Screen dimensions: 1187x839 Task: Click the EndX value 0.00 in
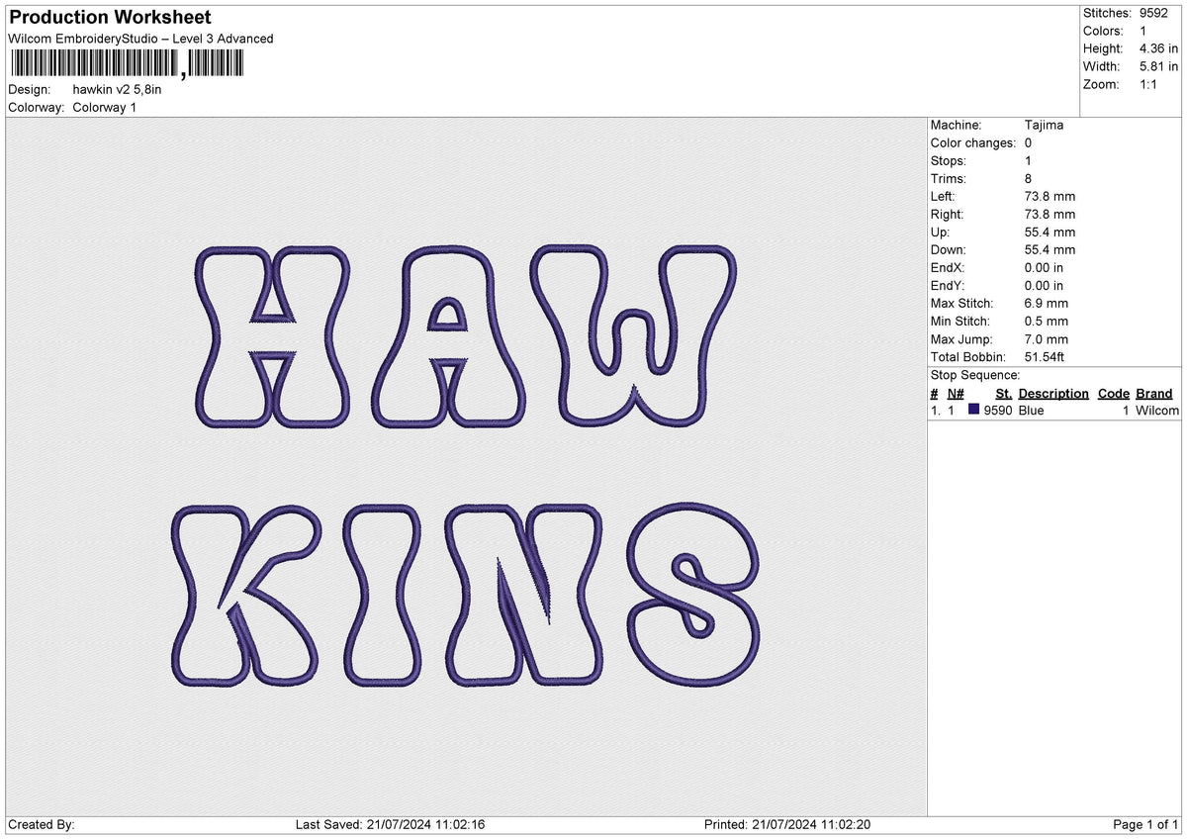(x=1045, y=268)
